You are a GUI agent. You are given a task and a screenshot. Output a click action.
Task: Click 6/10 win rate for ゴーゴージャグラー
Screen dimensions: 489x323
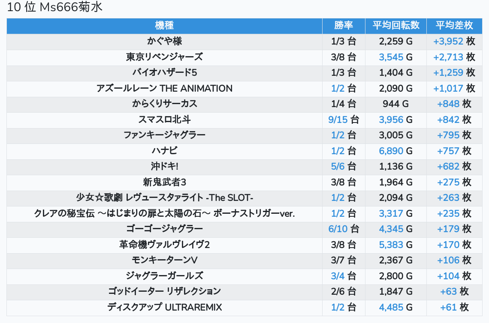pyautogui.click(x=338, y=229)
